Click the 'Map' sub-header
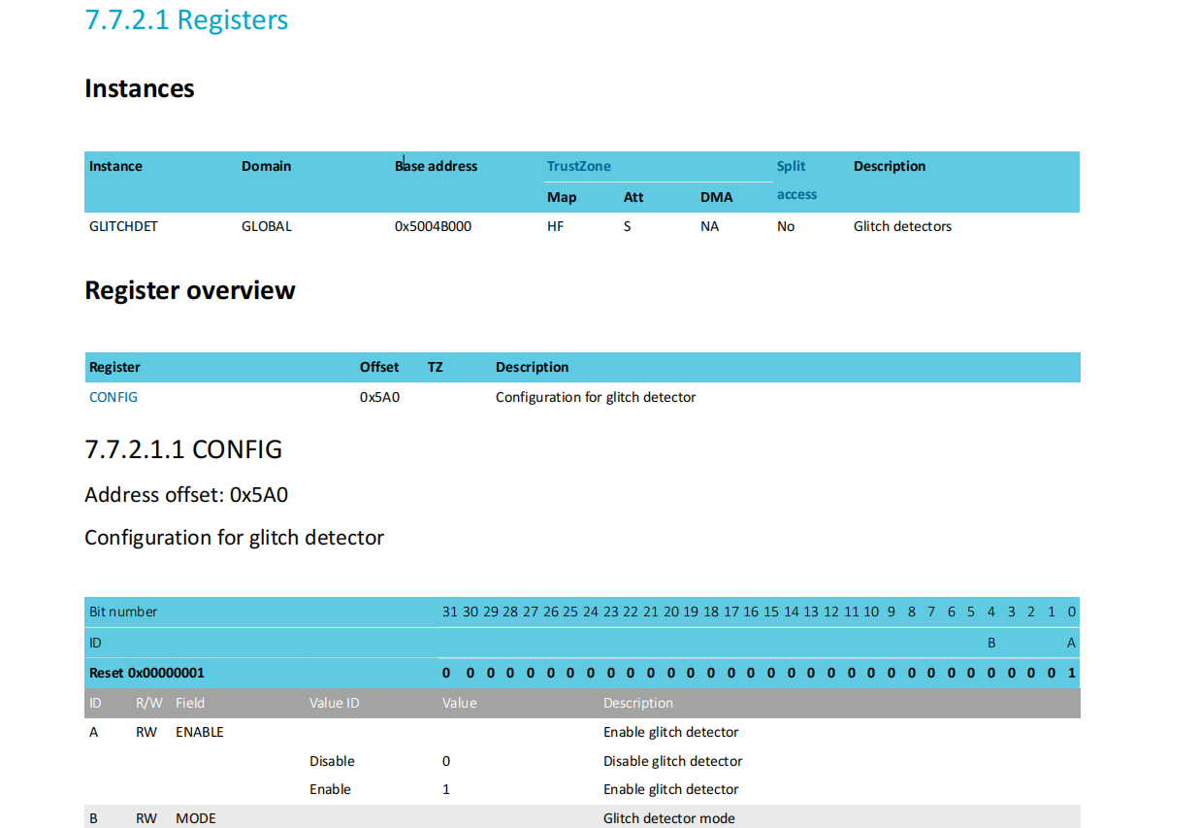Viewport: 1200px width, 828px height. click(562, 197)
